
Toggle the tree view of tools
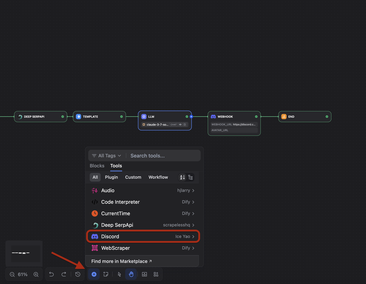190,177
